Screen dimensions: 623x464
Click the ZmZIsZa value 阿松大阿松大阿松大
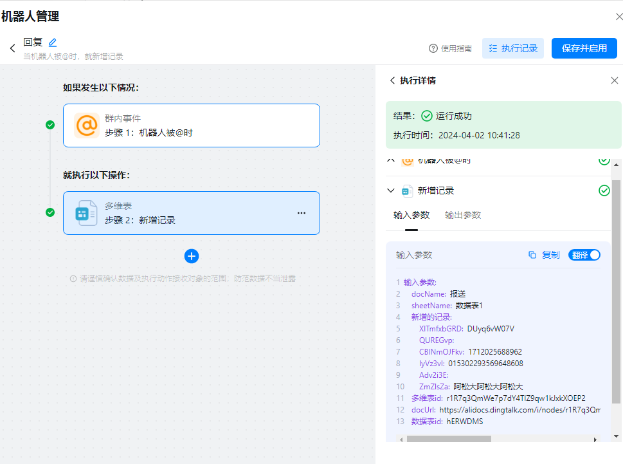[x=488, y=386]
